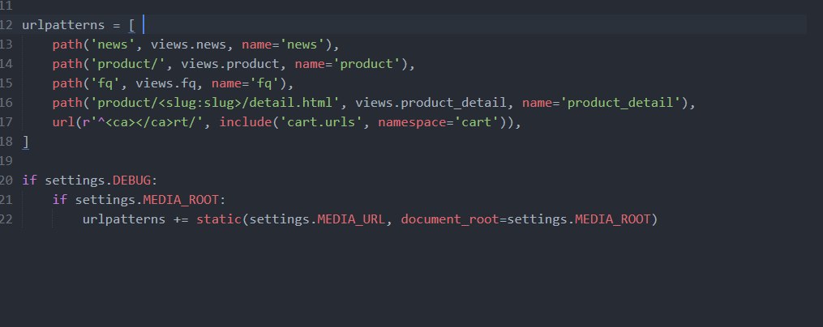Click the 'url' function call on line 17
The width and height of the screenshot is (823, 327).
[x=63, y=122]
